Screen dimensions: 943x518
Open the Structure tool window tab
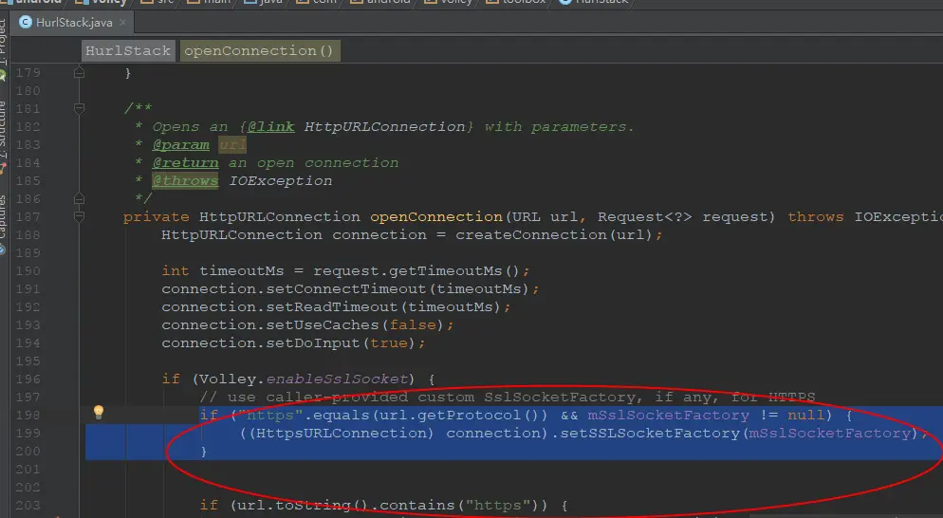point(3,129)
